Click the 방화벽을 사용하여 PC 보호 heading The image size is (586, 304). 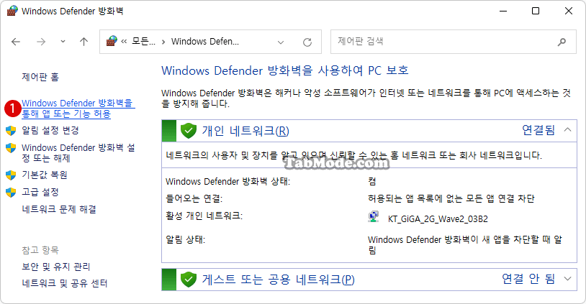pos(285,70)
